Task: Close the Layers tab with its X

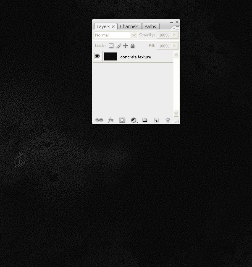Action: (x=113, y=27)
